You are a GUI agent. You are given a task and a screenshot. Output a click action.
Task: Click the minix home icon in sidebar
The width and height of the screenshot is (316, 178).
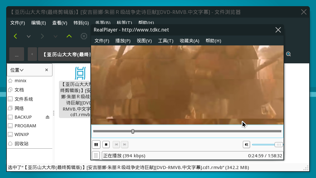[x=10, y=81]
